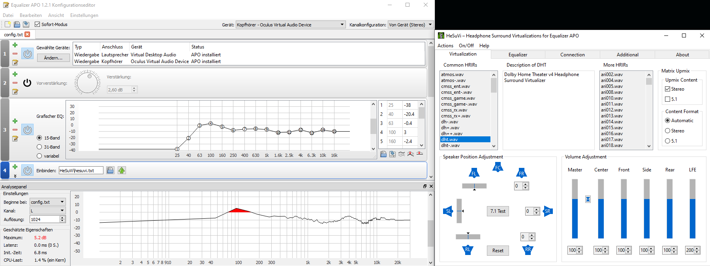The width and height of the screenshot is (710, 266).
Task: Select the variabel band option
Action: click(x=39, y=156)
